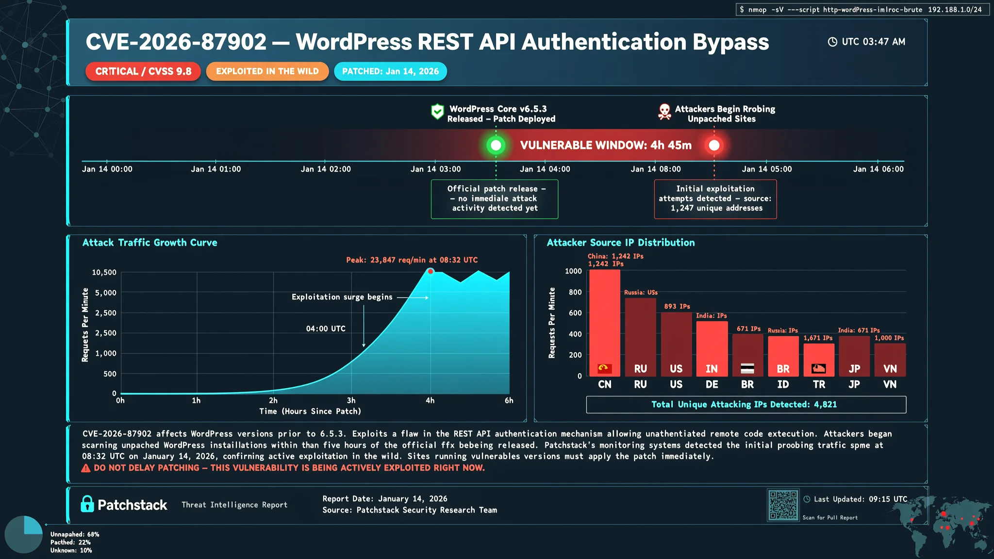994x559 pixels.
Task: Click 'Attack Traffic Growth Curve' heading
Action: point(149,243)
